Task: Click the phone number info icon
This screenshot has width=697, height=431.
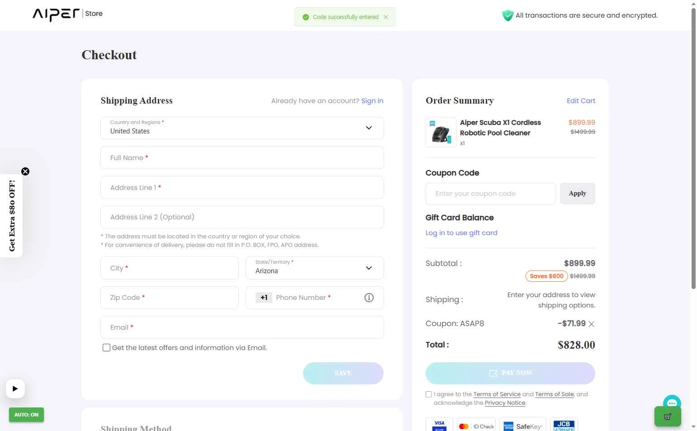Action: (x=369, y=298)
